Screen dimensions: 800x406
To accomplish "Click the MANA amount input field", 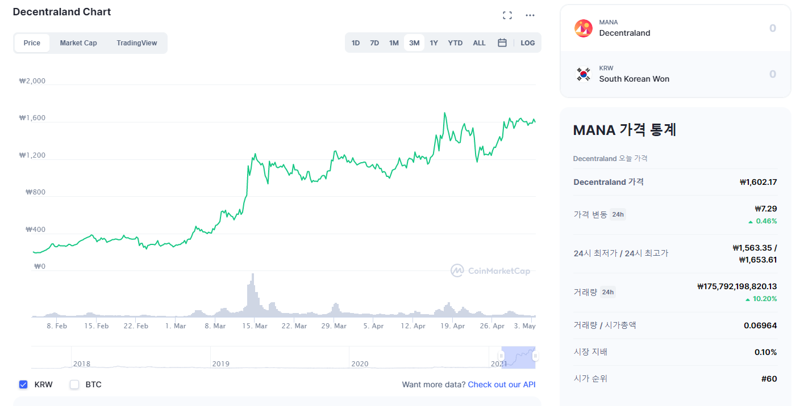I will pos(772,28).
